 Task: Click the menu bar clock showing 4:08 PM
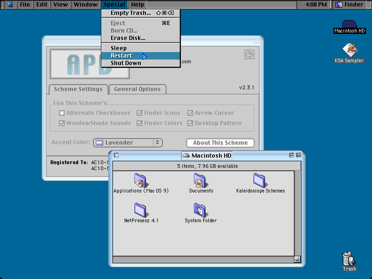pos(316,5)
